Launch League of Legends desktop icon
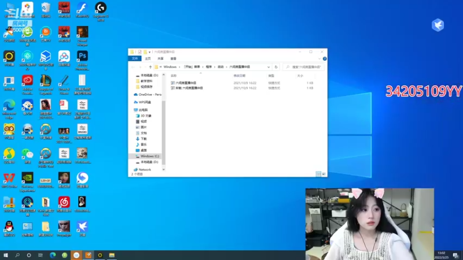 tap(46, 84)
